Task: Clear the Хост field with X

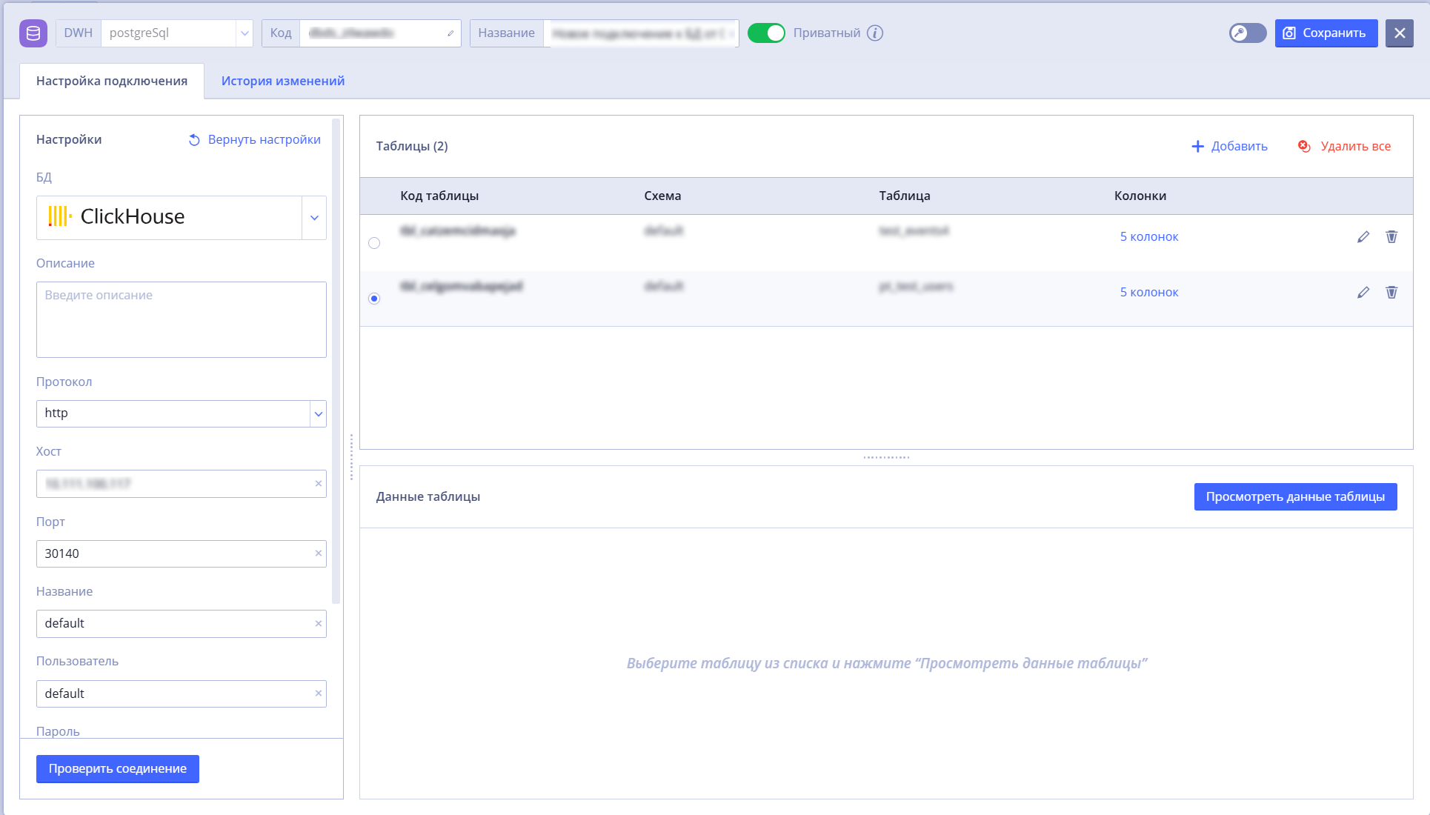Action: [319, 484]
